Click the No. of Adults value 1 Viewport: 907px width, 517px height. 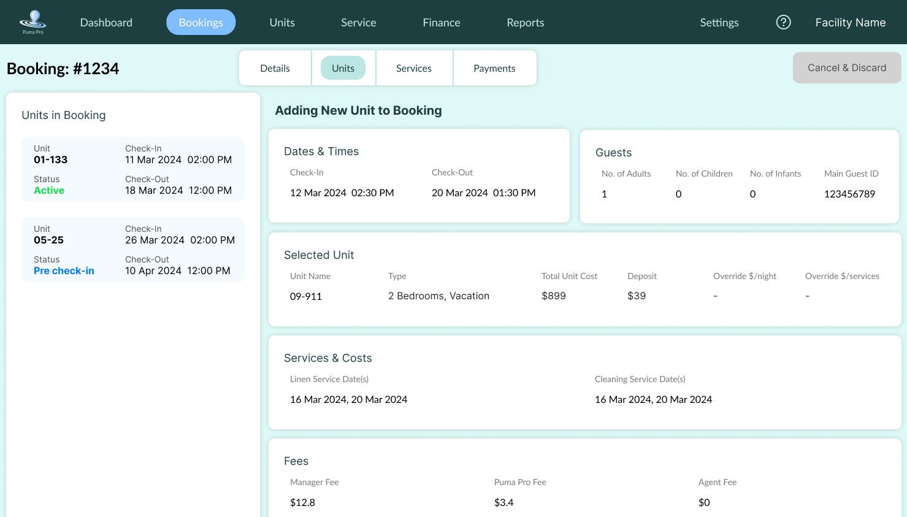click(x=604, y=194)
